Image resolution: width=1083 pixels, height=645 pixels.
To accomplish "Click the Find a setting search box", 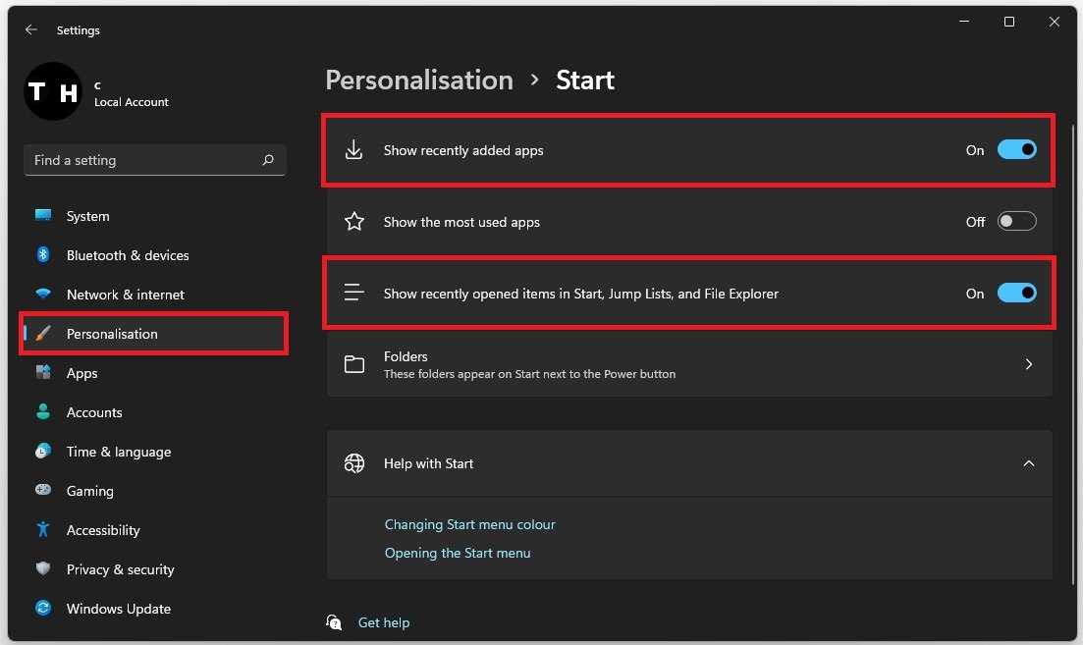I will tap(142, 160).
